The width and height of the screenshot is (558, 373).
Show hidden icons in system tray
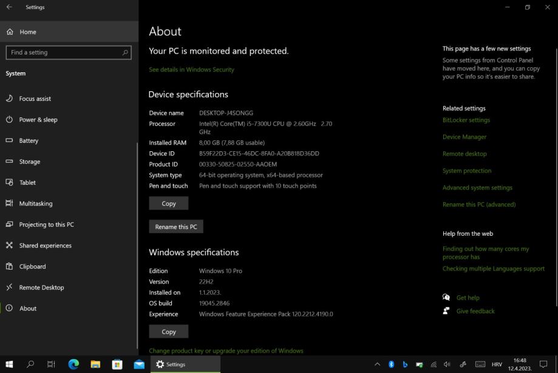tap(377, 364)
